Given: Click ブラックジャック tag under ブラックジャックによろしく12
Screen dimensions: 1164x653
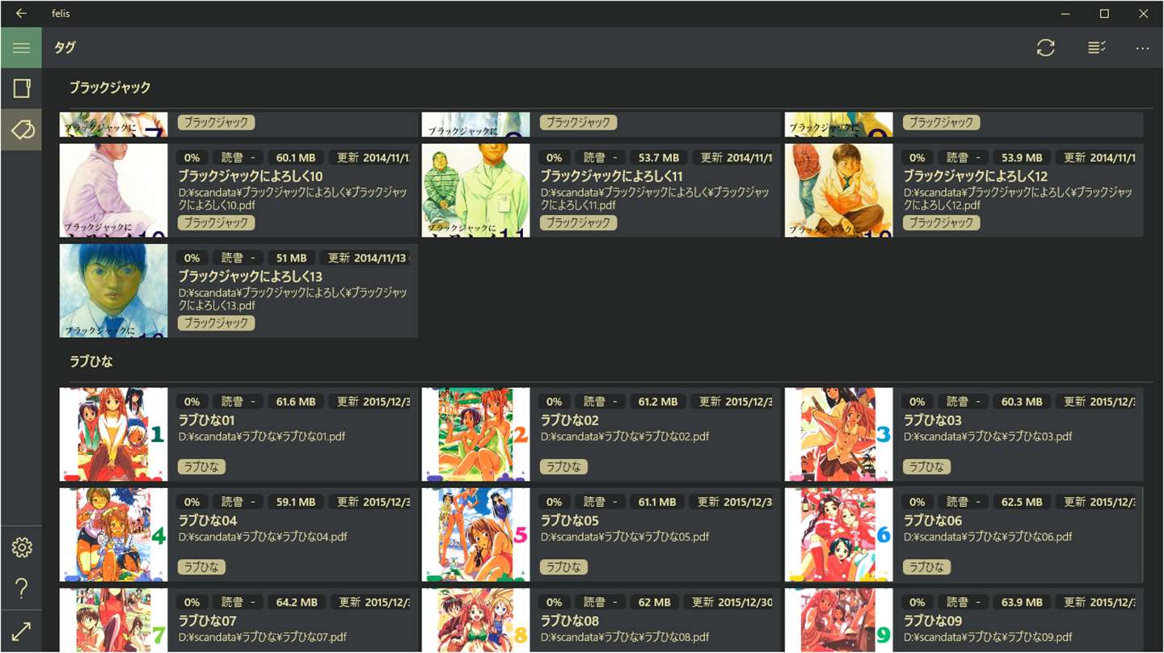Looking at the screenshot, I should pos(941,223).
